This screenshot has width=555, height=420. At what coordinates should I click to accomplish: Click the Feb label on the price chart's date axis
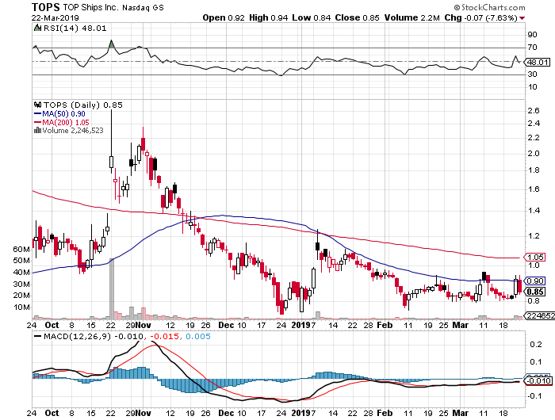(x=385, y=325)
